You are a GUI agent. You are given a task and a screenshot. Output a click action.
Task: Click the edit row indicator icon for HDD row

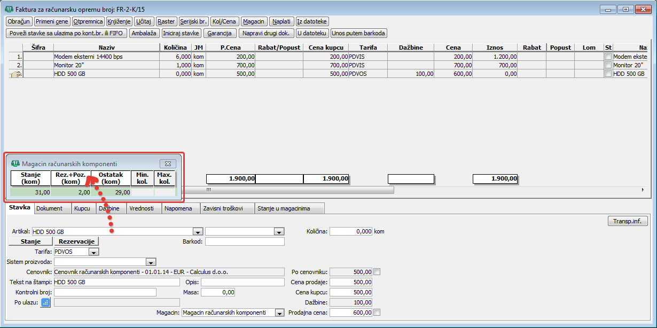[x=15, y=74]
